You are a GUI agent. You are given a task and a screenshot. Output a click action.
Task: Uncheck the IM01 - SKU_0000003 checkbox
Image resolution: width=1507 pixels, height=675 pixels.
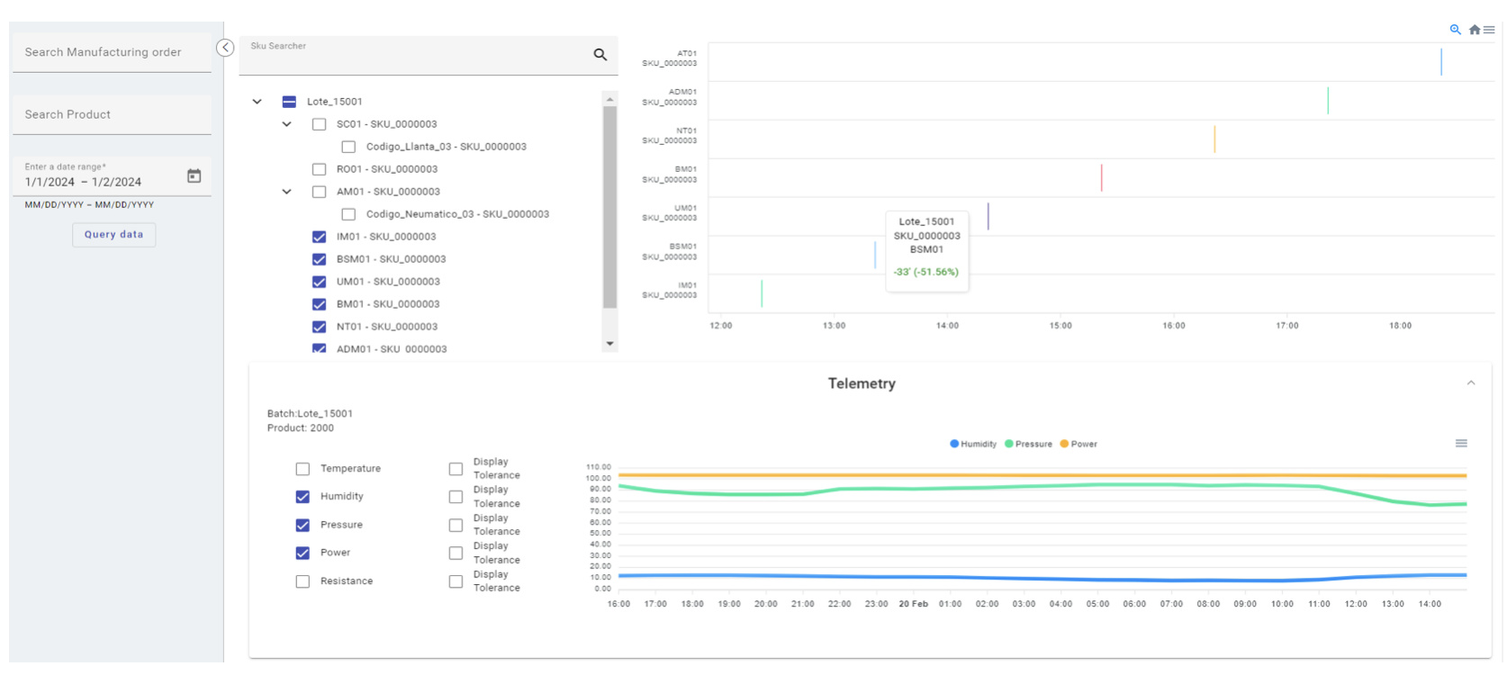click(319, 237)
